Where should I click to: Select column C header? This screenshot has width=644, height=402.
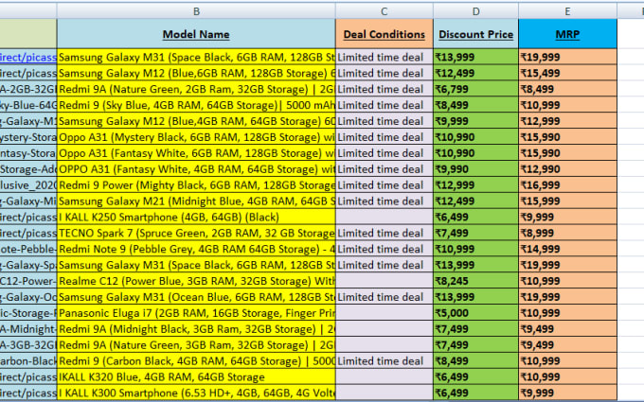[384, 11]
